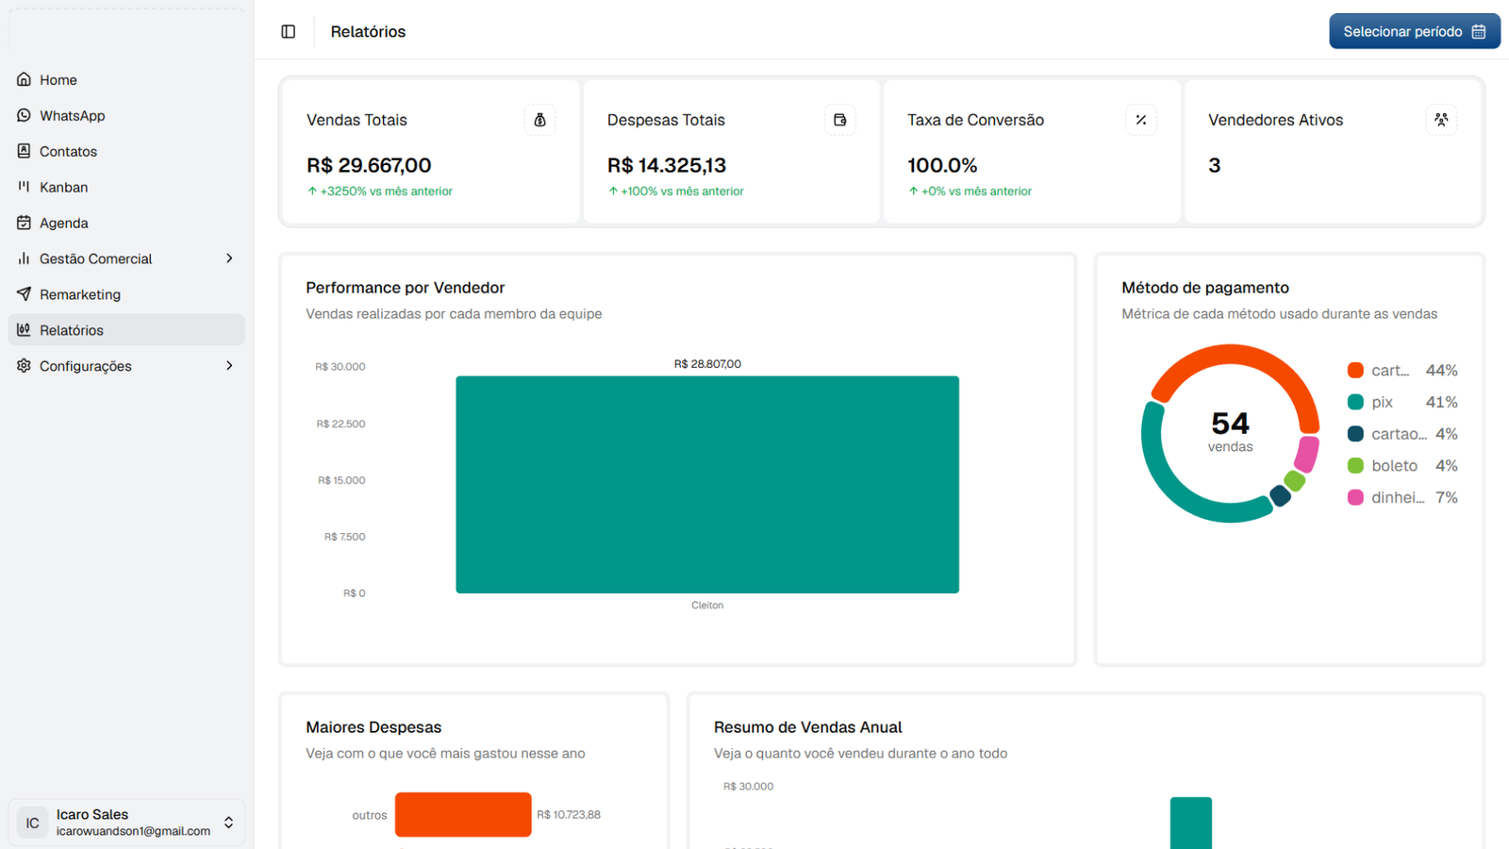The width and height of the screenshot is (1509, 849).
Task: Click the Remarketing paper plane icon
Action: (x=24, y=294)
